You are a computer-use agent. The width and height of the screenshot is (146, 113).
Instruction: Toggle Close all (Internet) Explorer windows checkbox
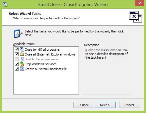(17, 54)
